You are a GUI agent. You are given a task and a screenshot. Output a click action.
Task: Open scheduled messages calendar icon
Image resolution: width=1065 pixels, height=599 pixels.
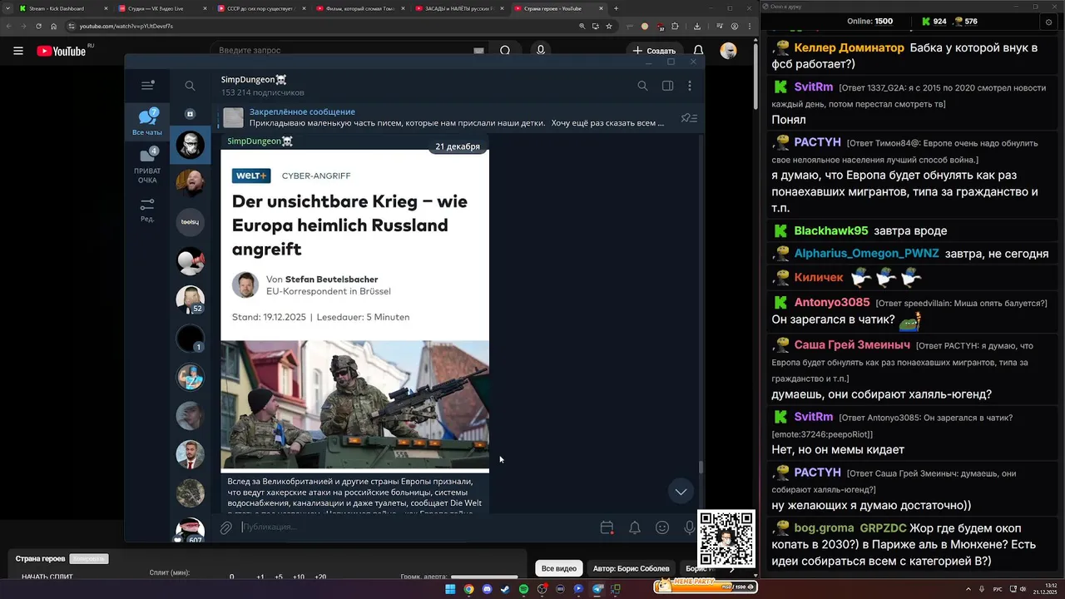pyautogui.click(x=607, y=527)
